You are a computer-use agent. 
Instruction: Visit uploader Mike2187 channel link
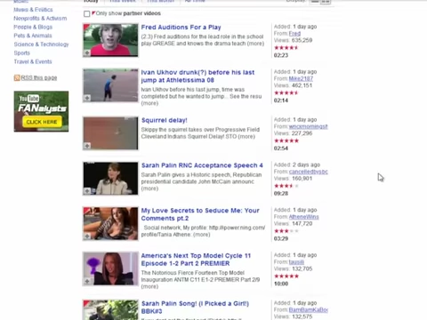pos(301,78)
